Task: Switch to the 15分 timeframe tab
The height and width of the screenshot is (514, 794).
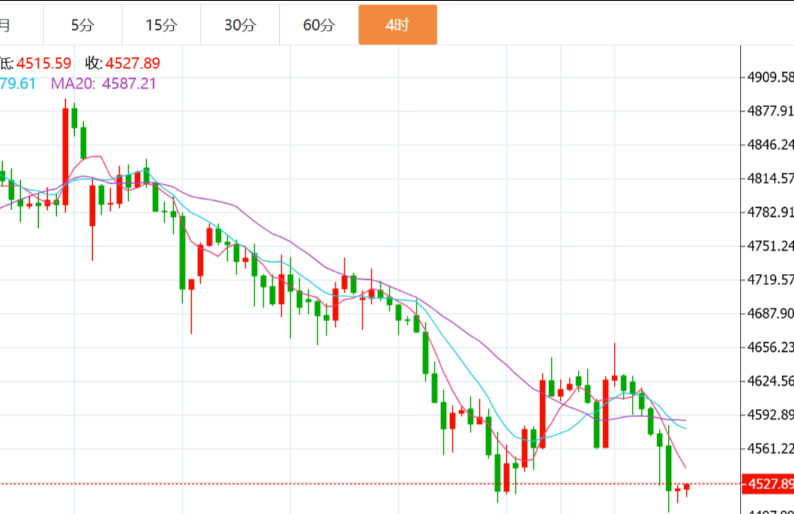Action: (161, 25)
